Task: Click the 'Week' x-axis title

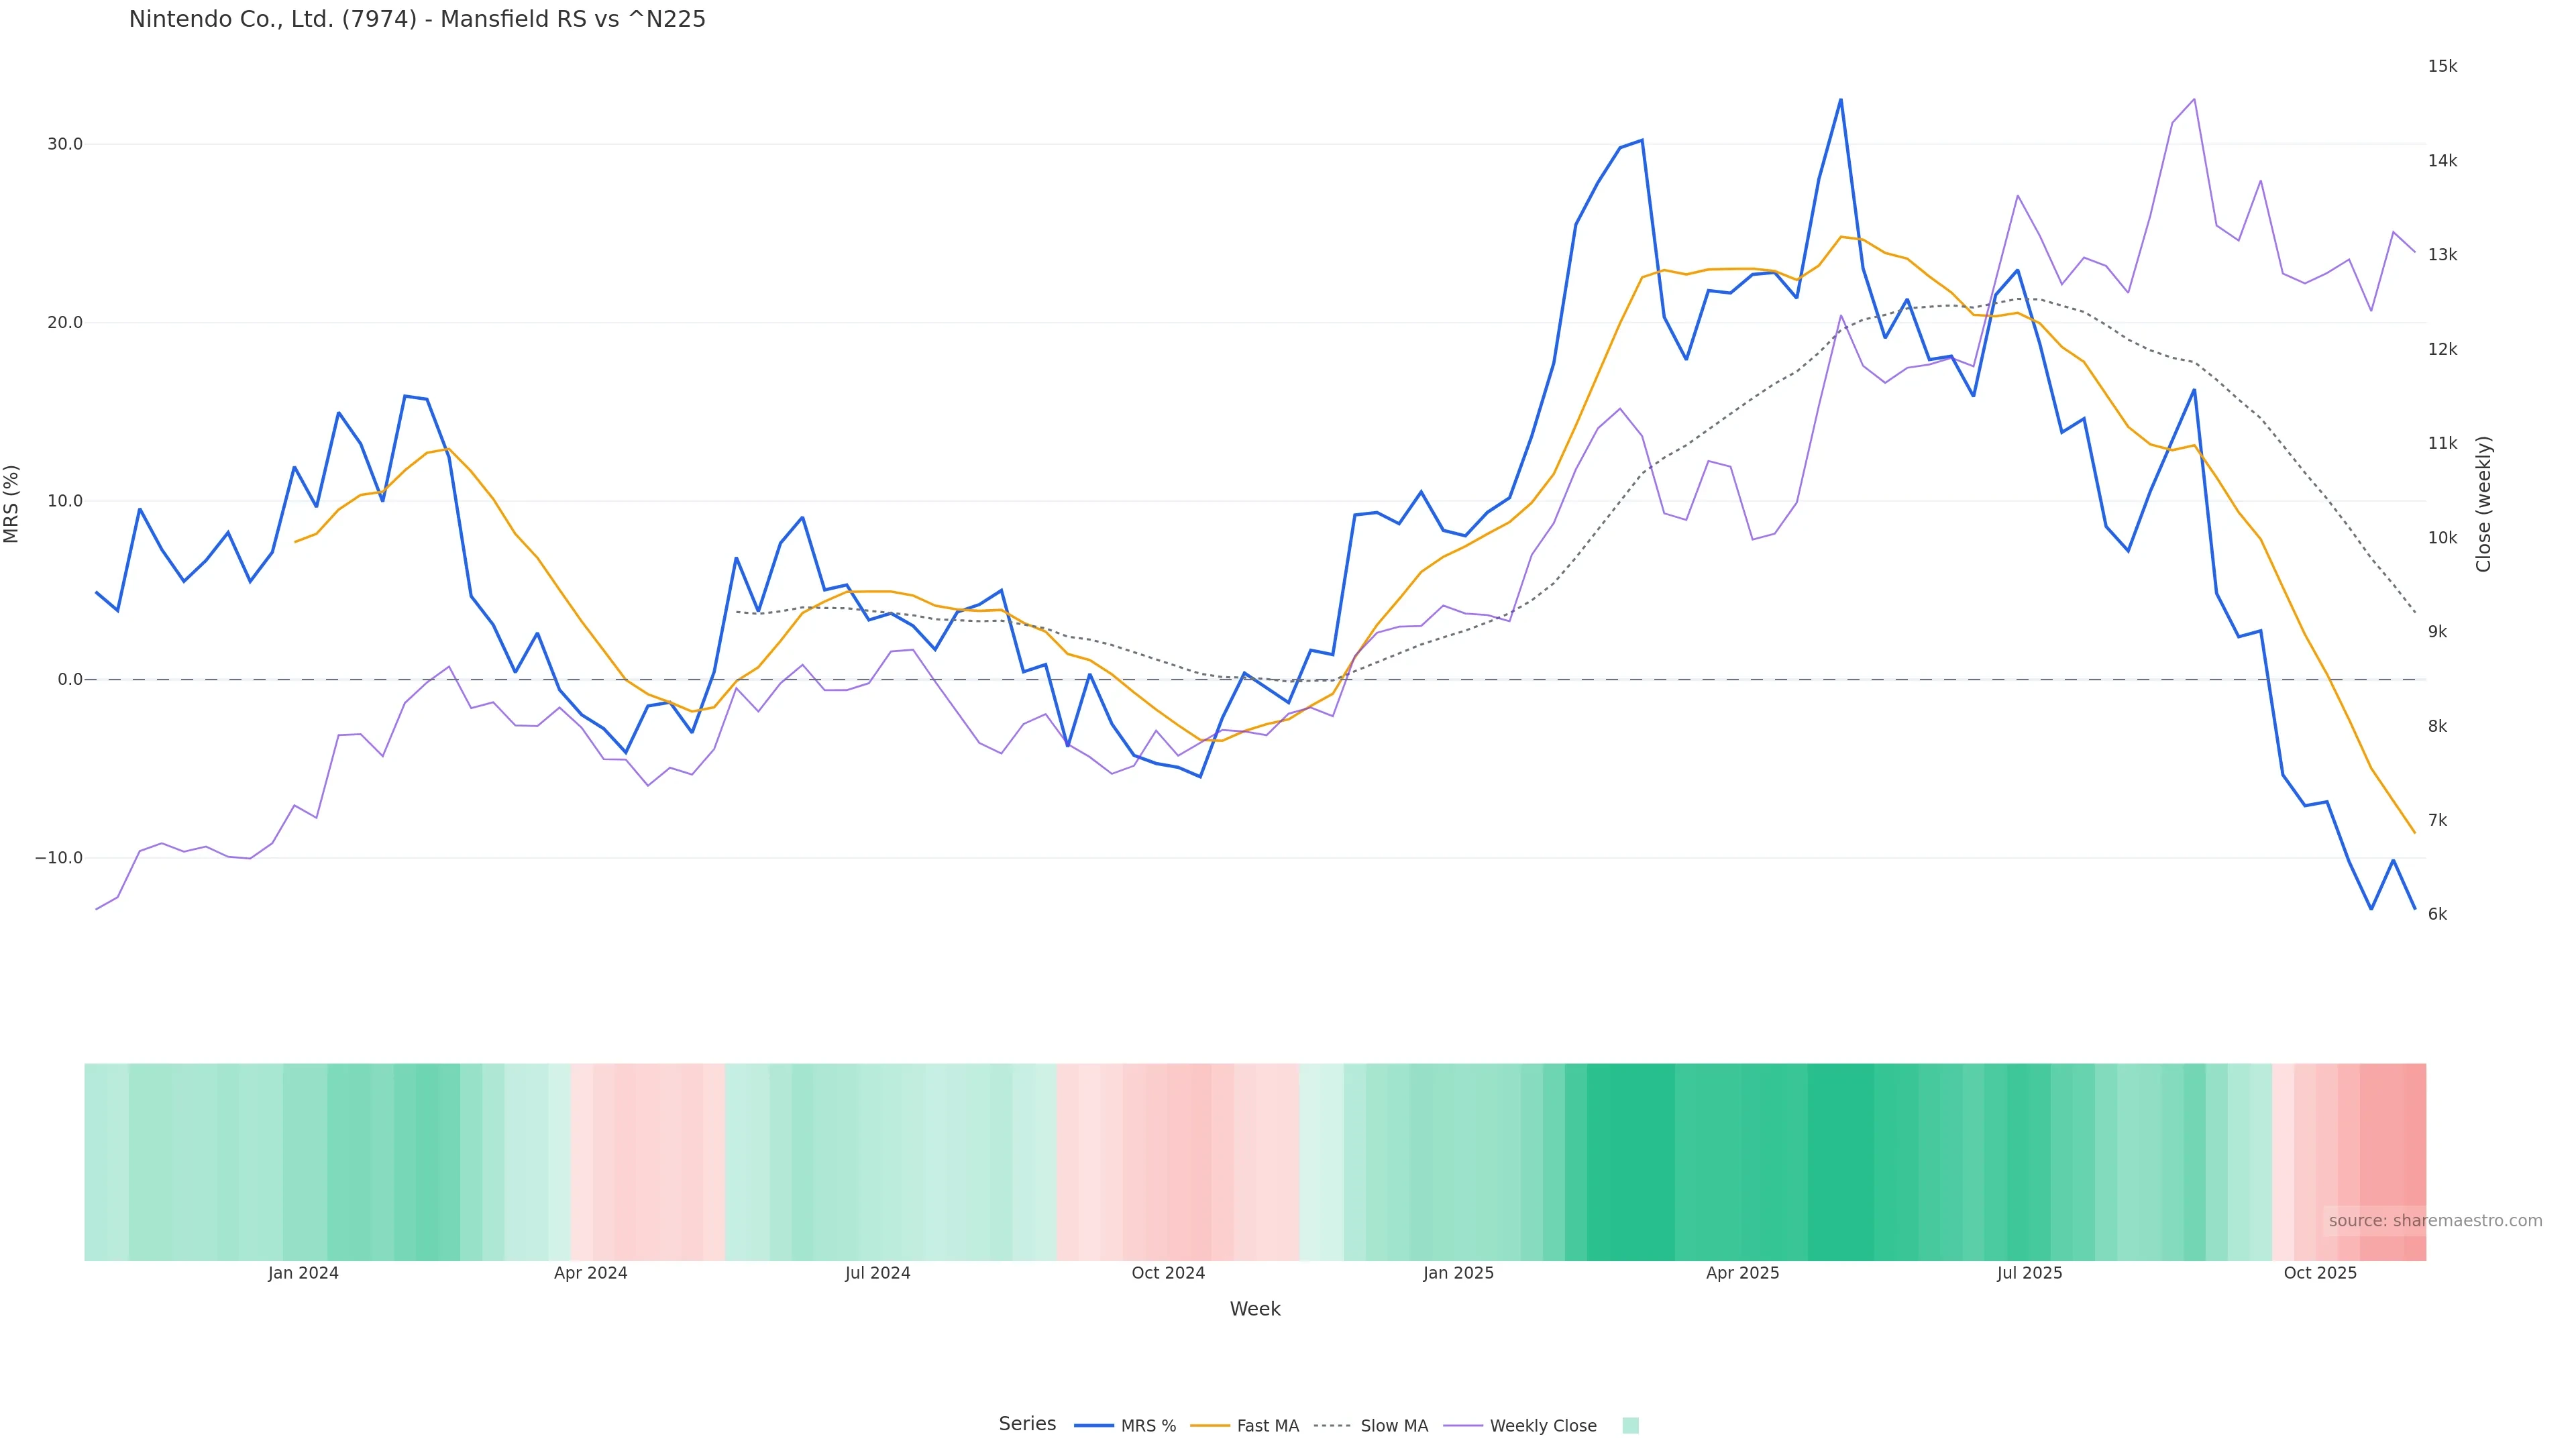Action: [x=1255, y=1309]
